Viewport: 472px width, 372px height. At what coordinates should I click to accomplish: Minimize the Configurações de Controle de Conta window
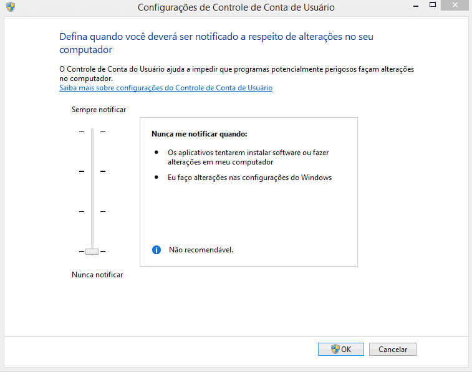pyautogui.click(x=416, y=6)
